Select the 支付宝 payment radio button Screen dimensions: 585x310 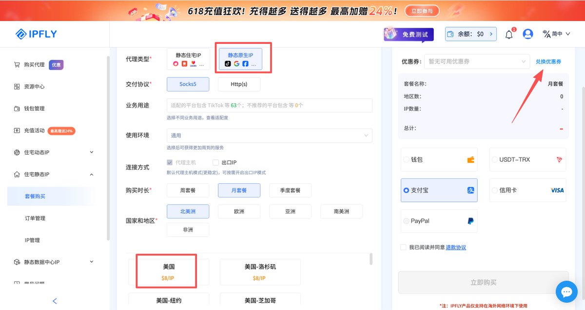(406, 190)
